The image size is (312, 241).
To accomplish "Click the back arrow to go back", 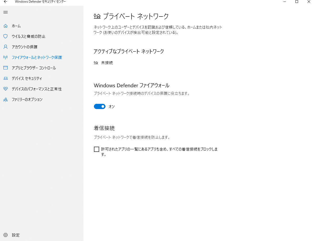I will [5, 2].
